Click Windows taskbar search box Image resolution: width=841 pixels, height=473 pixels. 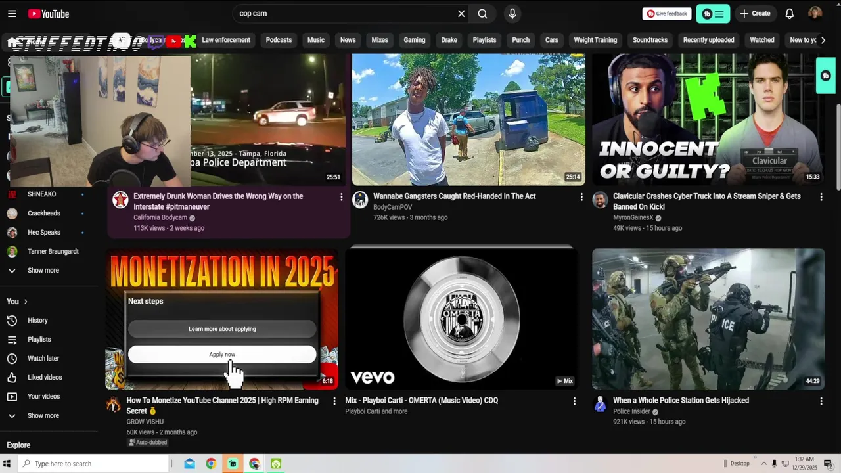[93, 464]
